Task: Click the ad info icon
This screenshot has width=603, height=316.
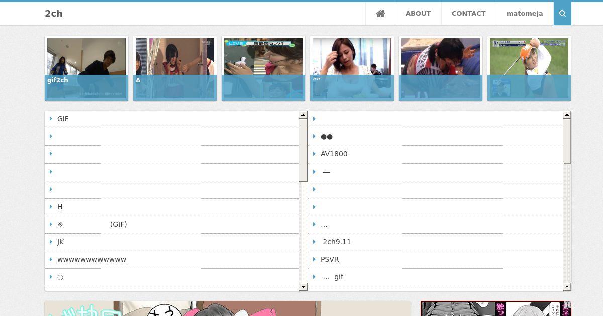Action: [567, 305]
